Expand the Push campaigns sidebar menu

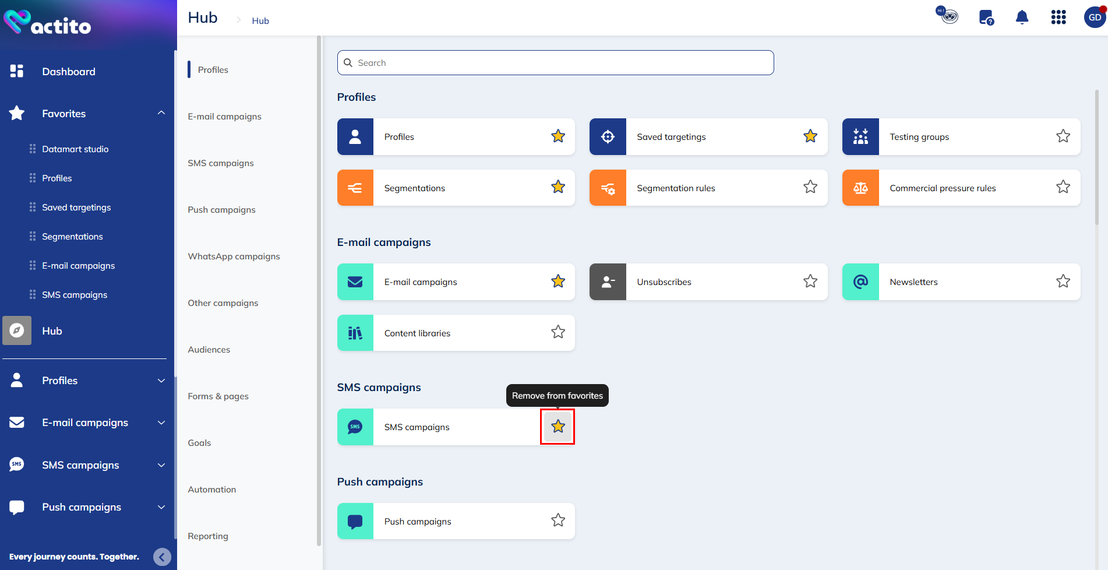(x=161, y=507)
